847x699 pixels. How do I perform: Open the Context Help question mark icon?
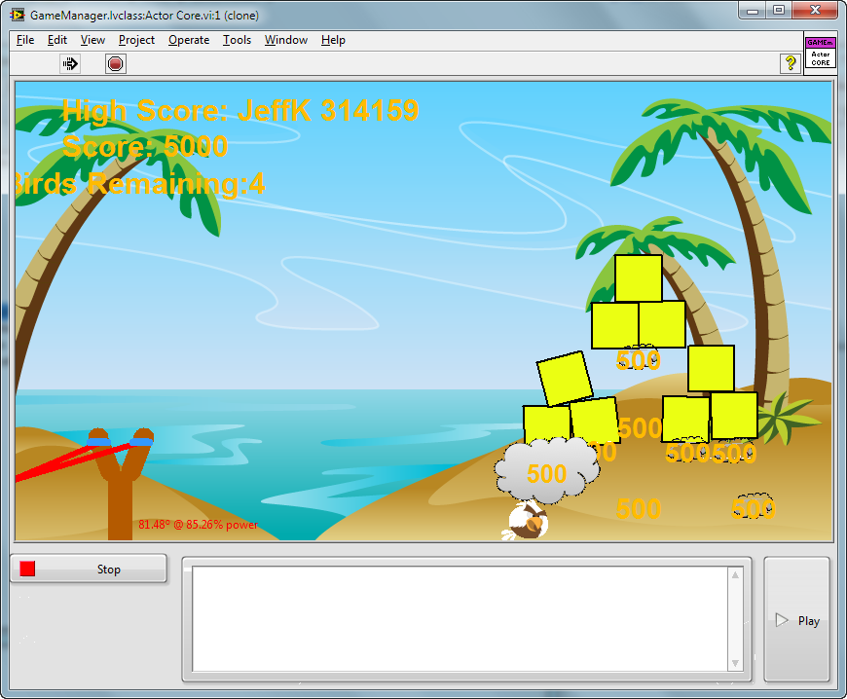[791, 63]
